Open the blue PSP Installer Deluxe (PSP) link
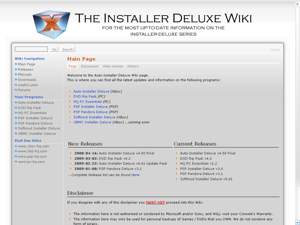This screenshot has height=225, width=300. coord(91,107)
